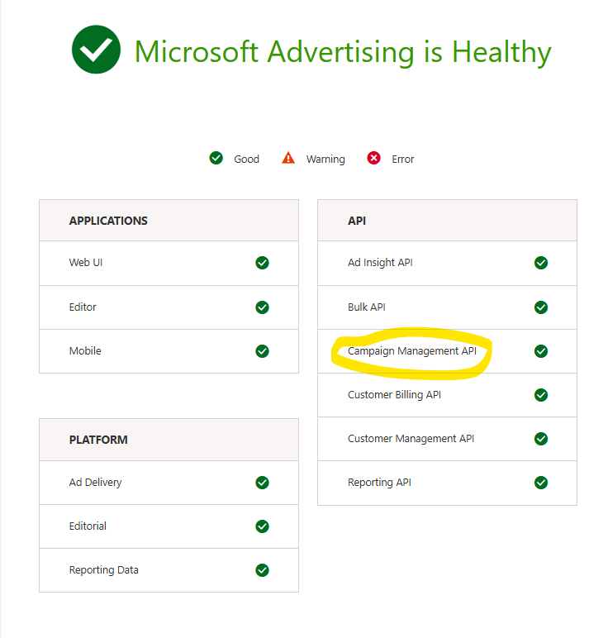589x638 pixels.
Task: Click the Warning legend label
Action: pos(325,159)
